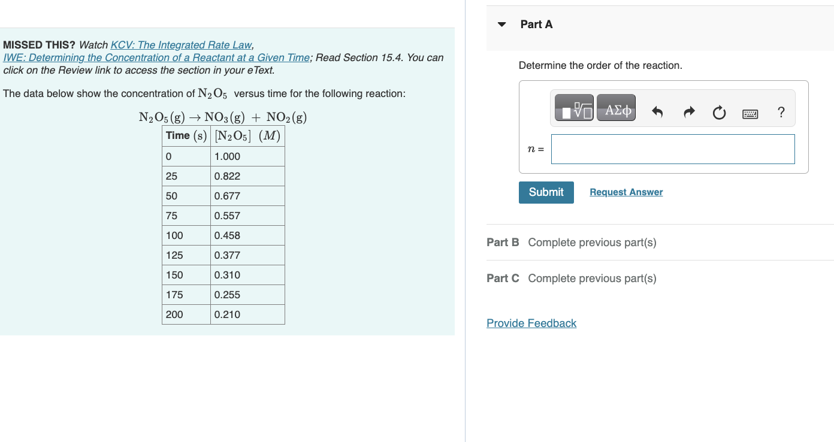The width and height of the screenshot is (834, 442).
Task: Click the Time (s) column header
Action: pyautogui.click(x=186, y=135)
